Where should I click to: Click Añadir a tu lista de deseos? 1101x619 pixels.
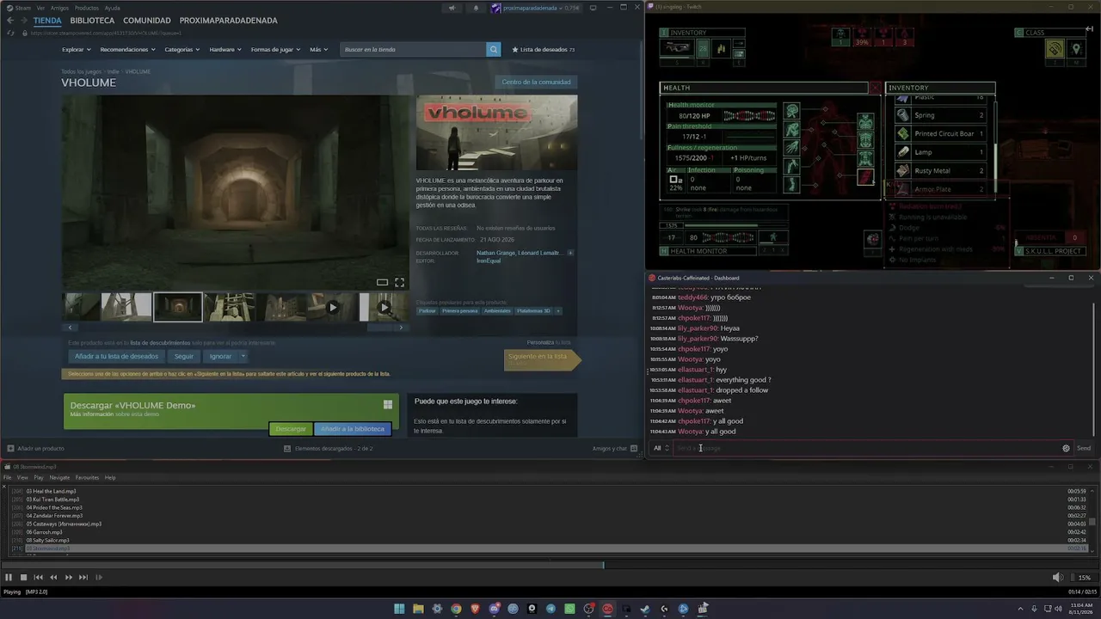116,356
